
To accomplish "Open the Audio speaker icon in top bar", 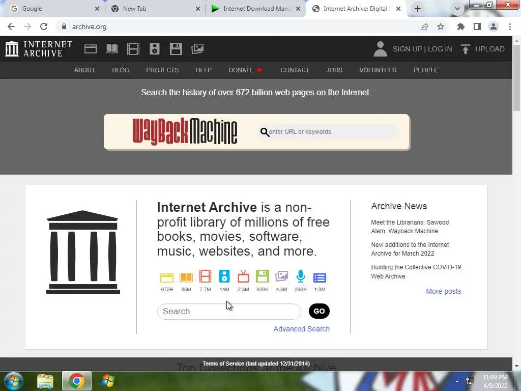I will click(x=155, y=49).
